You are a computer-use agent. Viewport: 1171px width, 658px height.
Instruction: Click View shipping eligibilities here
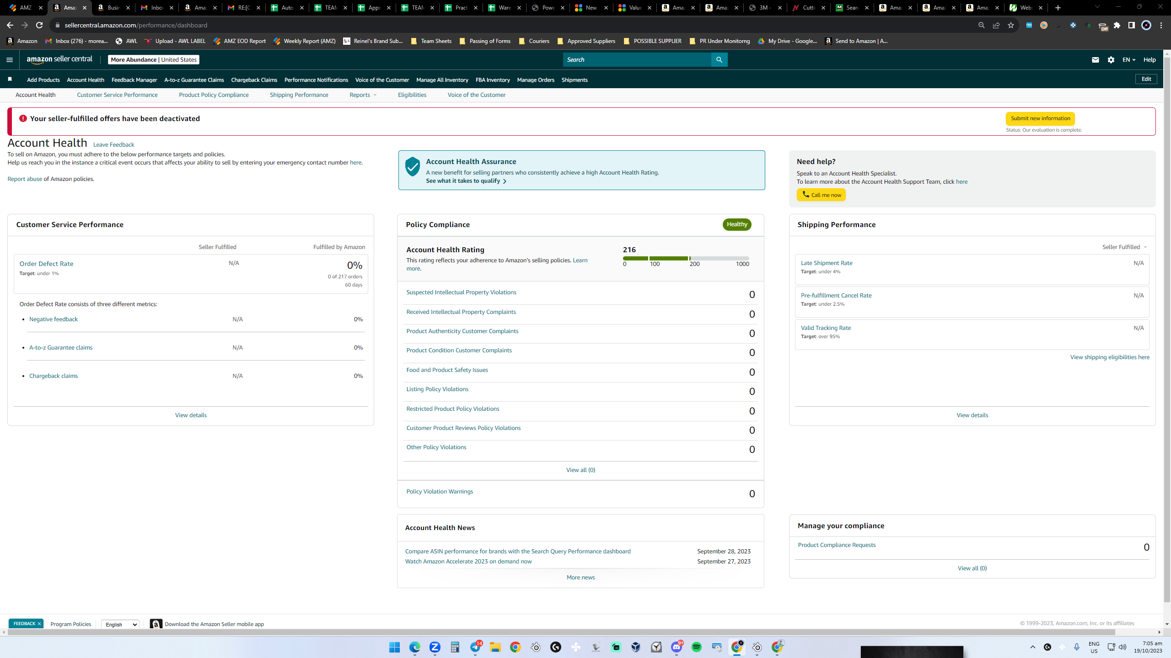tap(1110, 357)
